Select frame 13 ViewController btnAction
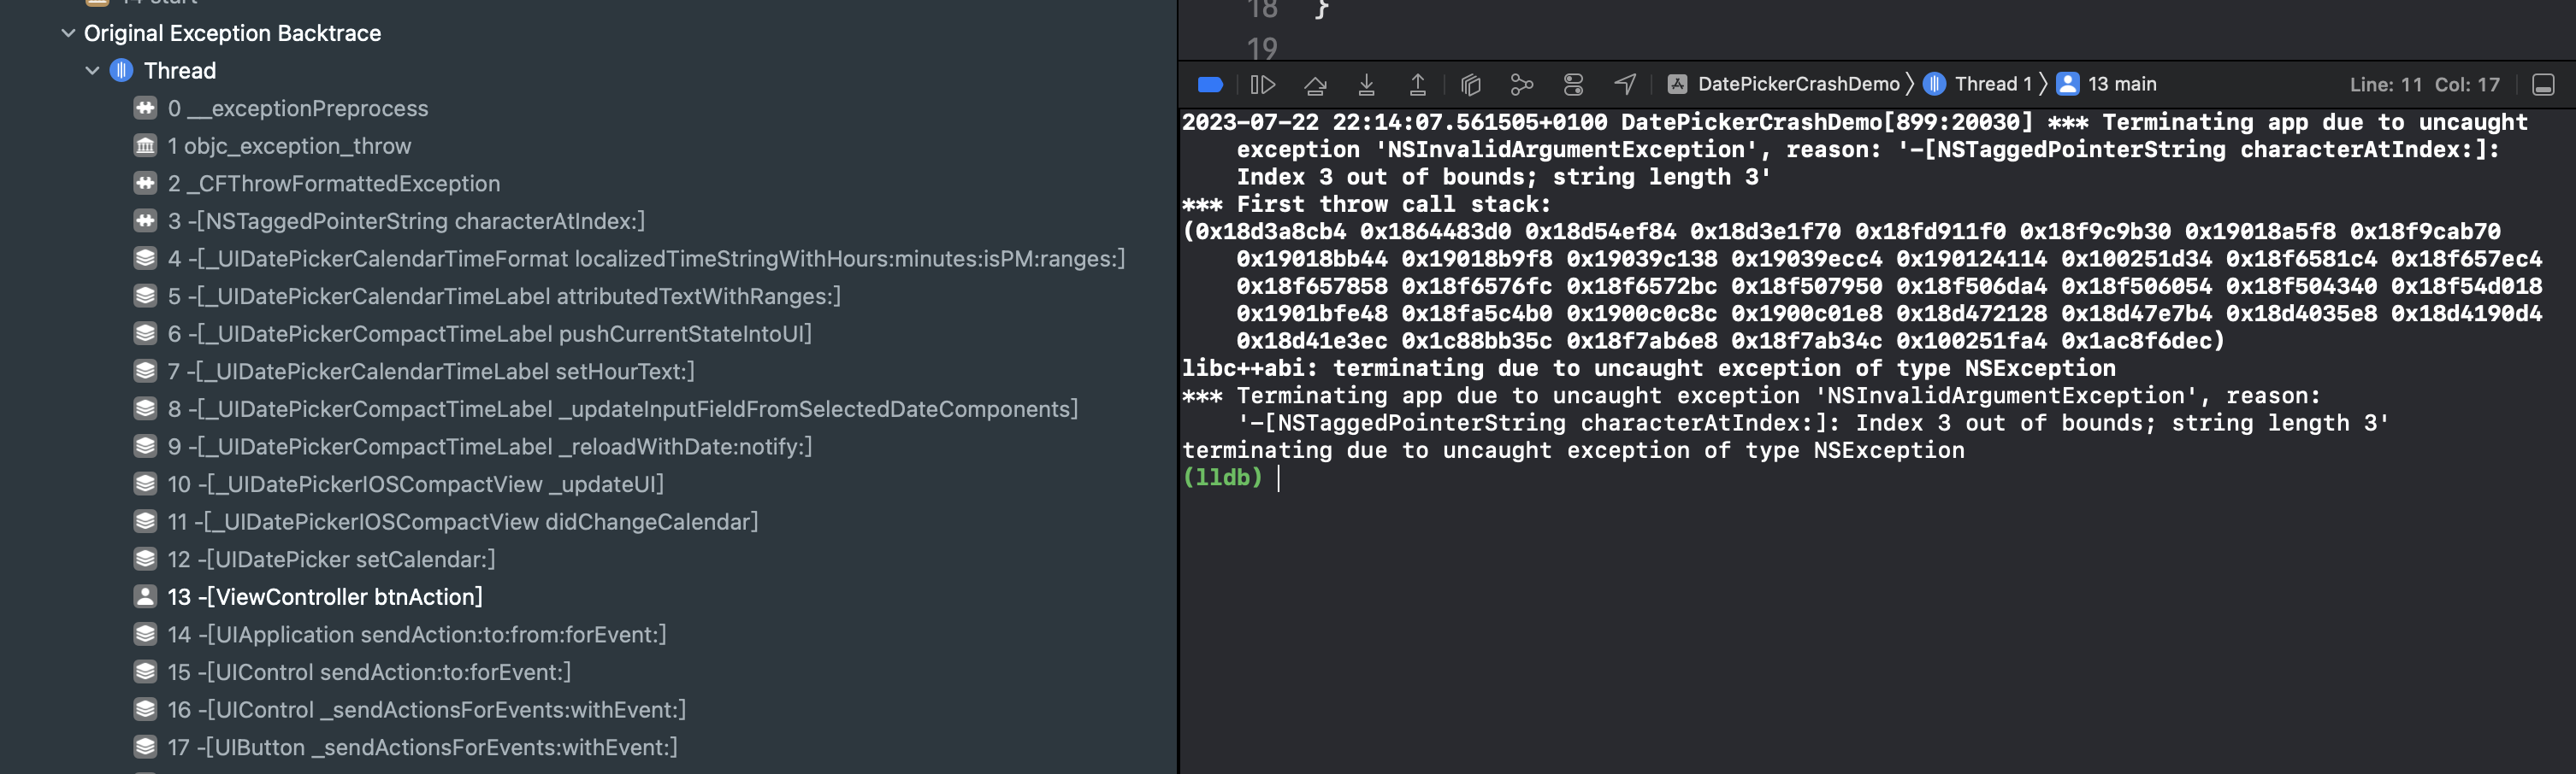 pos(324,597)
